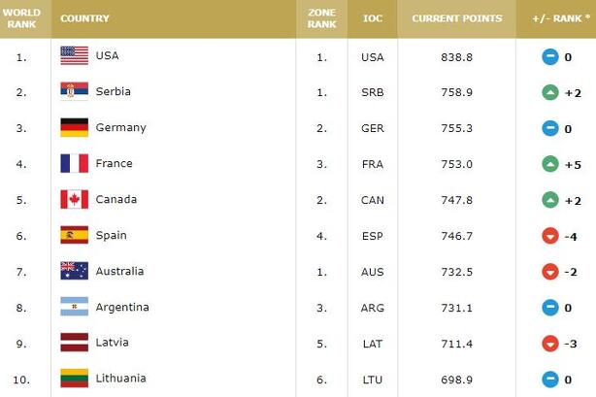Click the Australia flag icon
The width and height of the screenshot is (596, 397).
click(x=74, y=272)
